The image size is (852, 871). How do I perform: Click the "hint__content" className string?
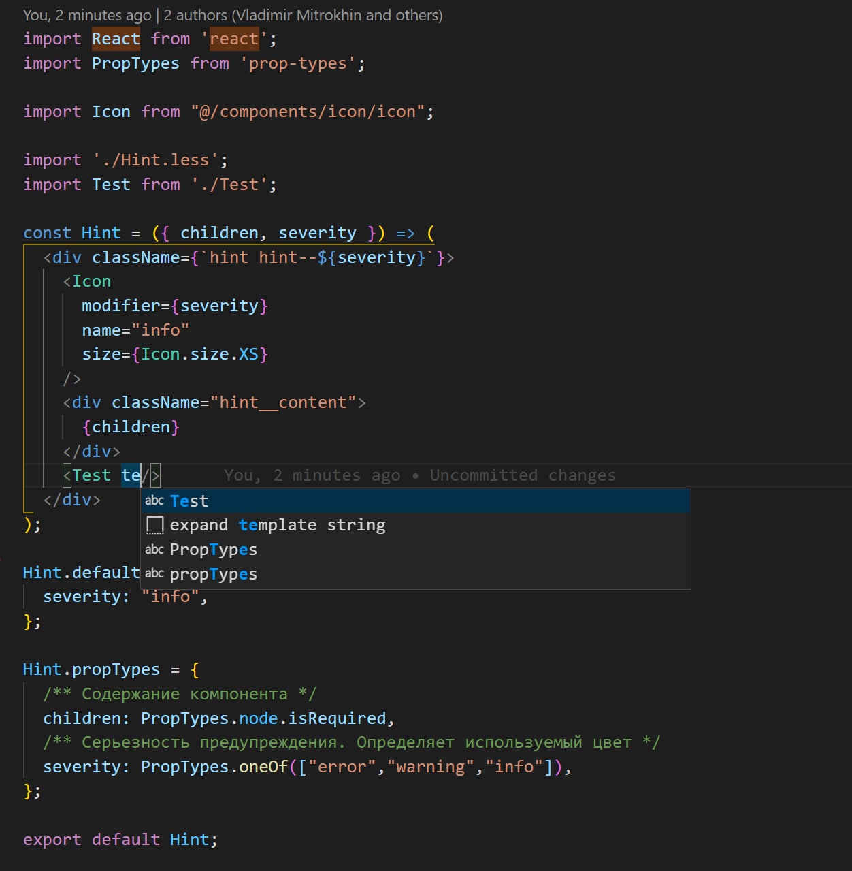283,402
